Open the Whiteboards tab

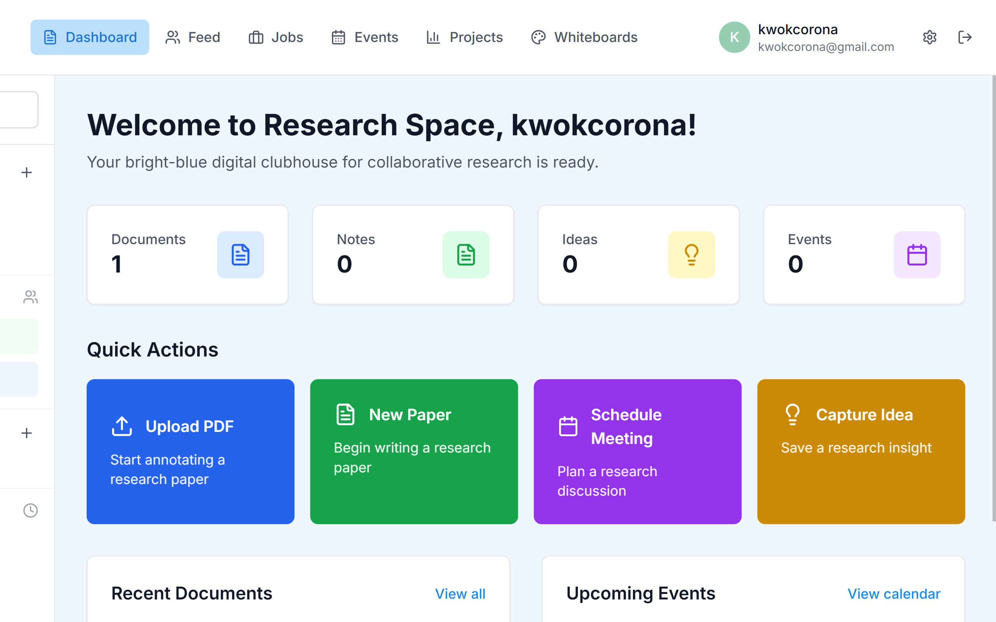pyautogui.click(x=584, y=37)
